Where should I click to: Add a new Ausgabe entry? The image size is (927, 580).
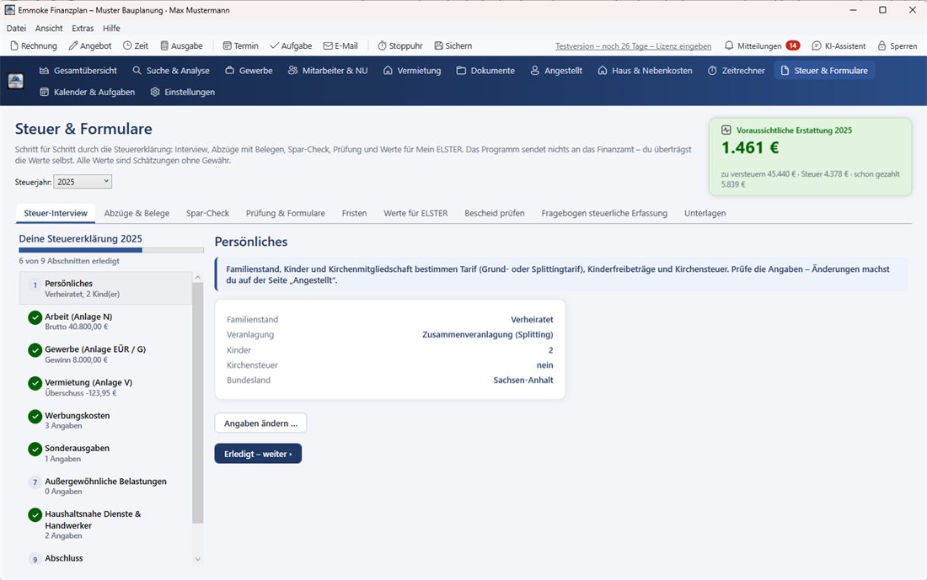coord(181,45)
